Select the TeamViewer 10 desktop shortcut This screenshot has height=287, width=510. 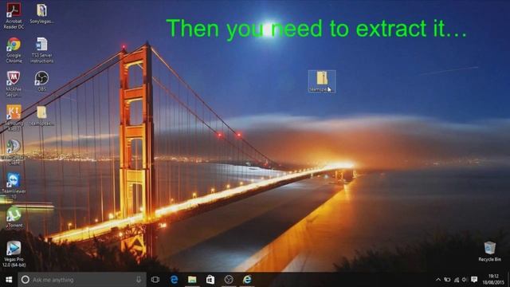14,186
